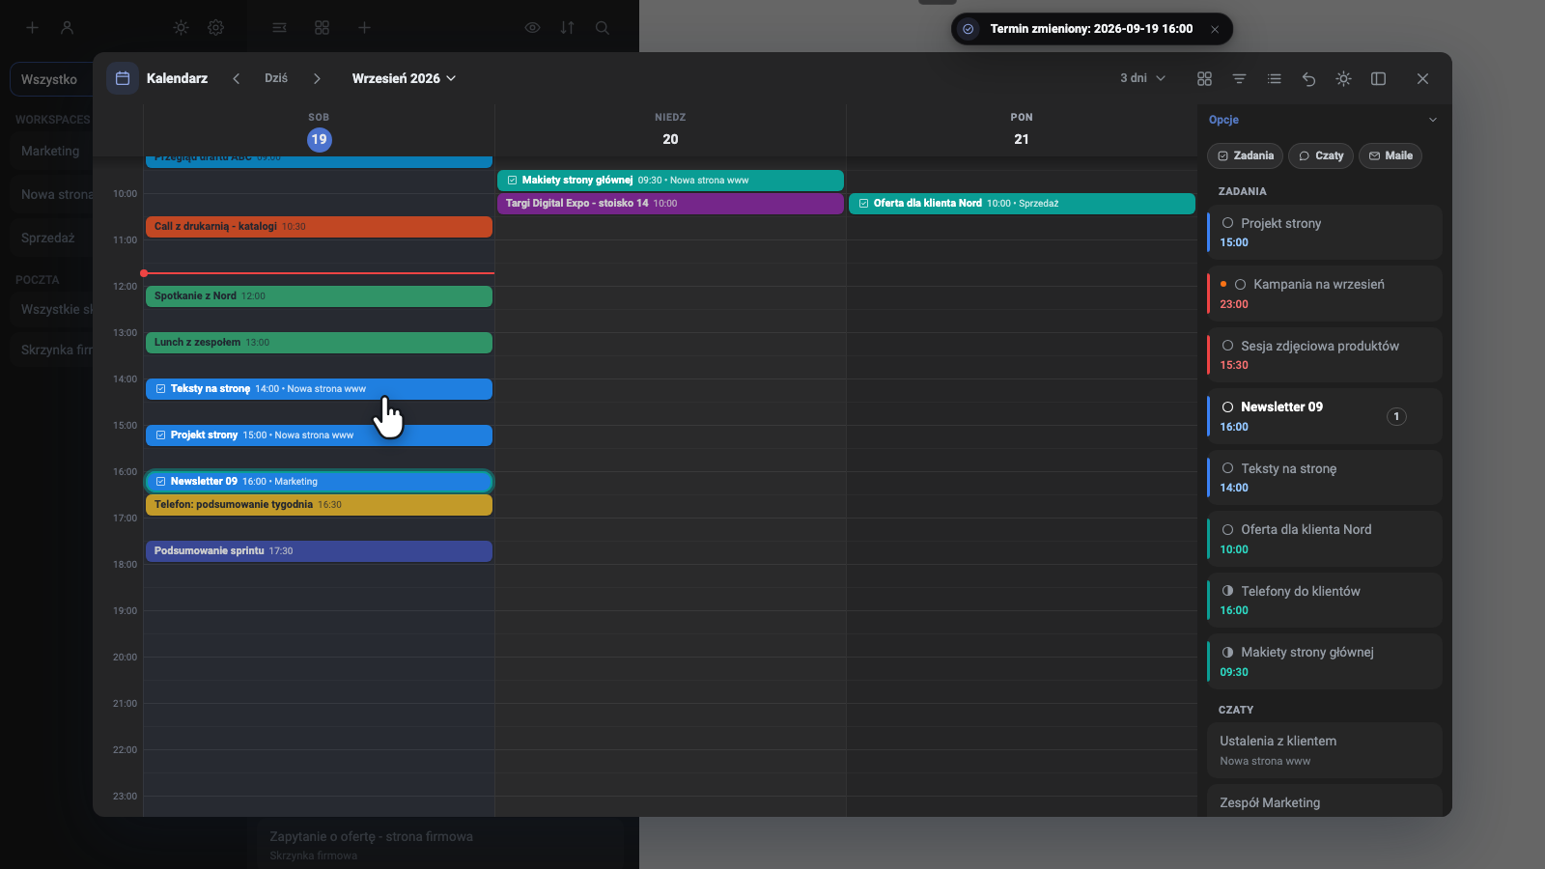1545x869 pixels.
Task: Open Ustalenia z klientem chat entry
Action: coord(1325,750)
